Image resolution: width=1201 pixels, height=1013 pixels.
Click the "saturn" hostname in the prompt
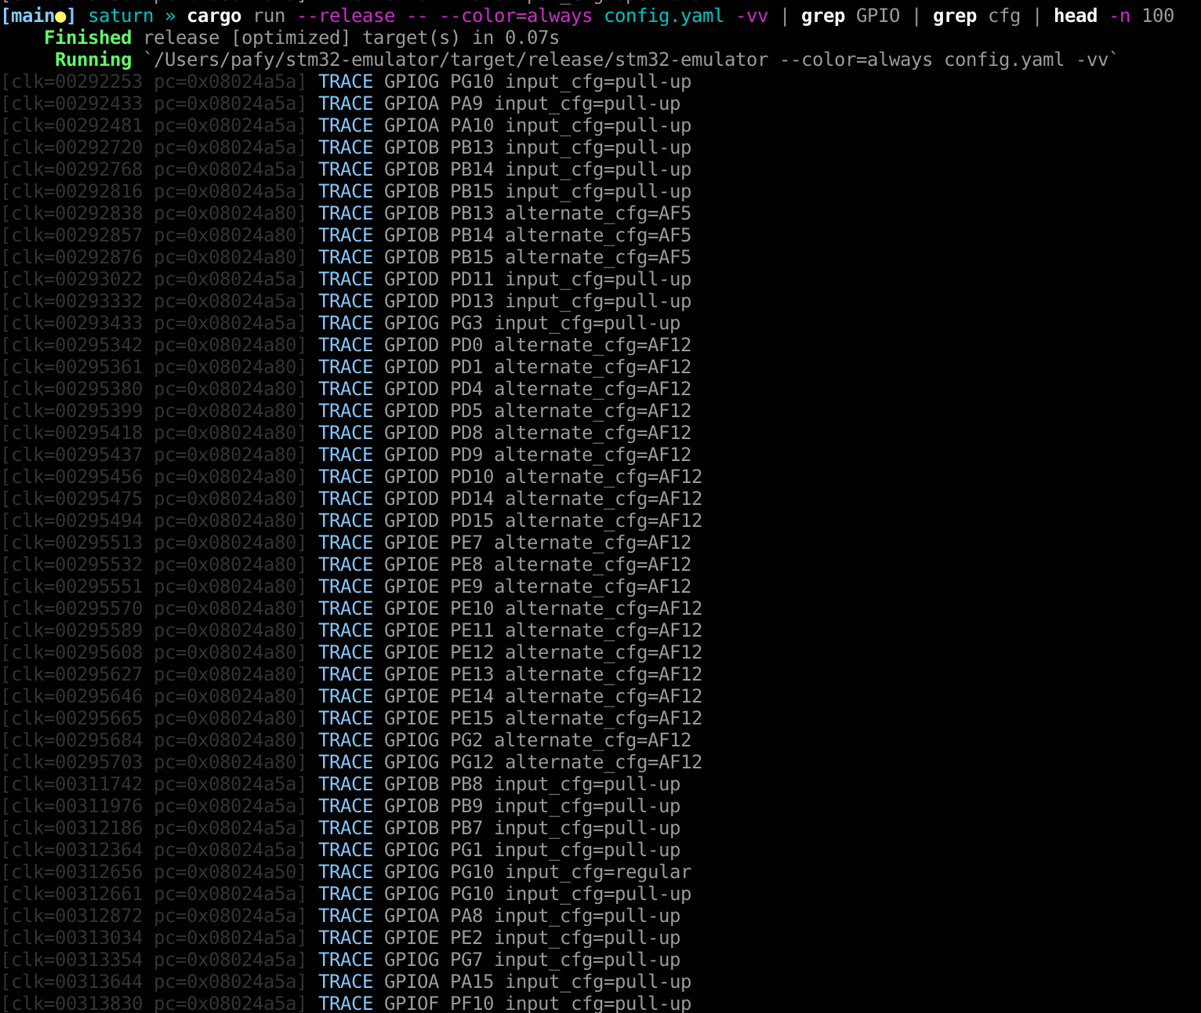point(121,16)
